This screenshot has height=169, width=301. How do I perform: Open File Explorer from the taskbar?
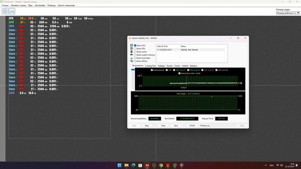pyautogui.click(x=127, y=165)
